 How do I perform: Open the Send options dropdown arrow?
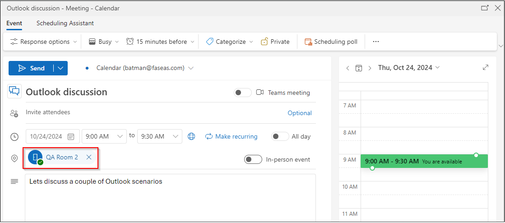pyautogui.click(x=60, y=68)
